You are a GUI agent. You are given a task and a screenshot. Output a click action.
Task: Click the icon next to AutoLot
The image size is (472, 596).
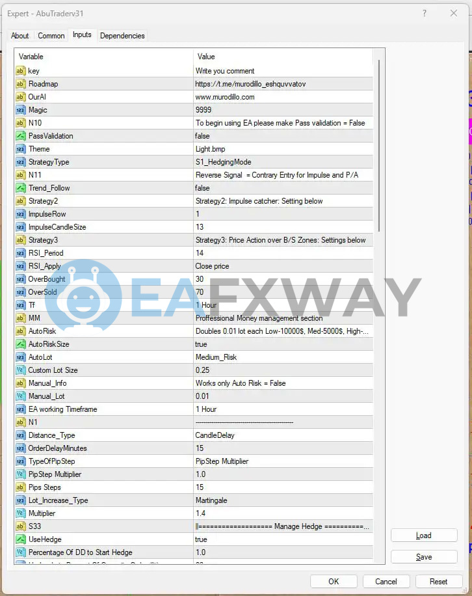tap(21, 357)
